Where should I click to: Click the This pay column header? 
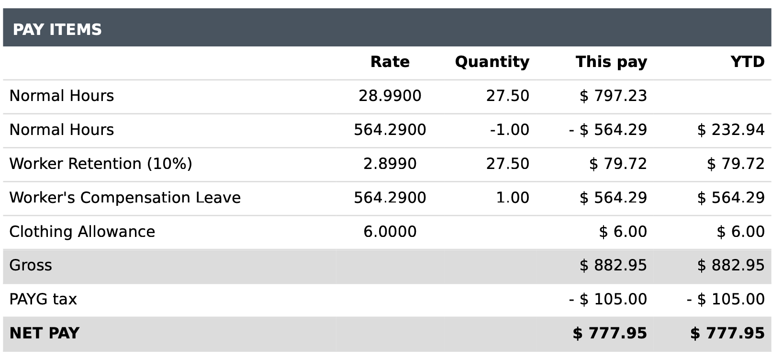pos(611,62)
